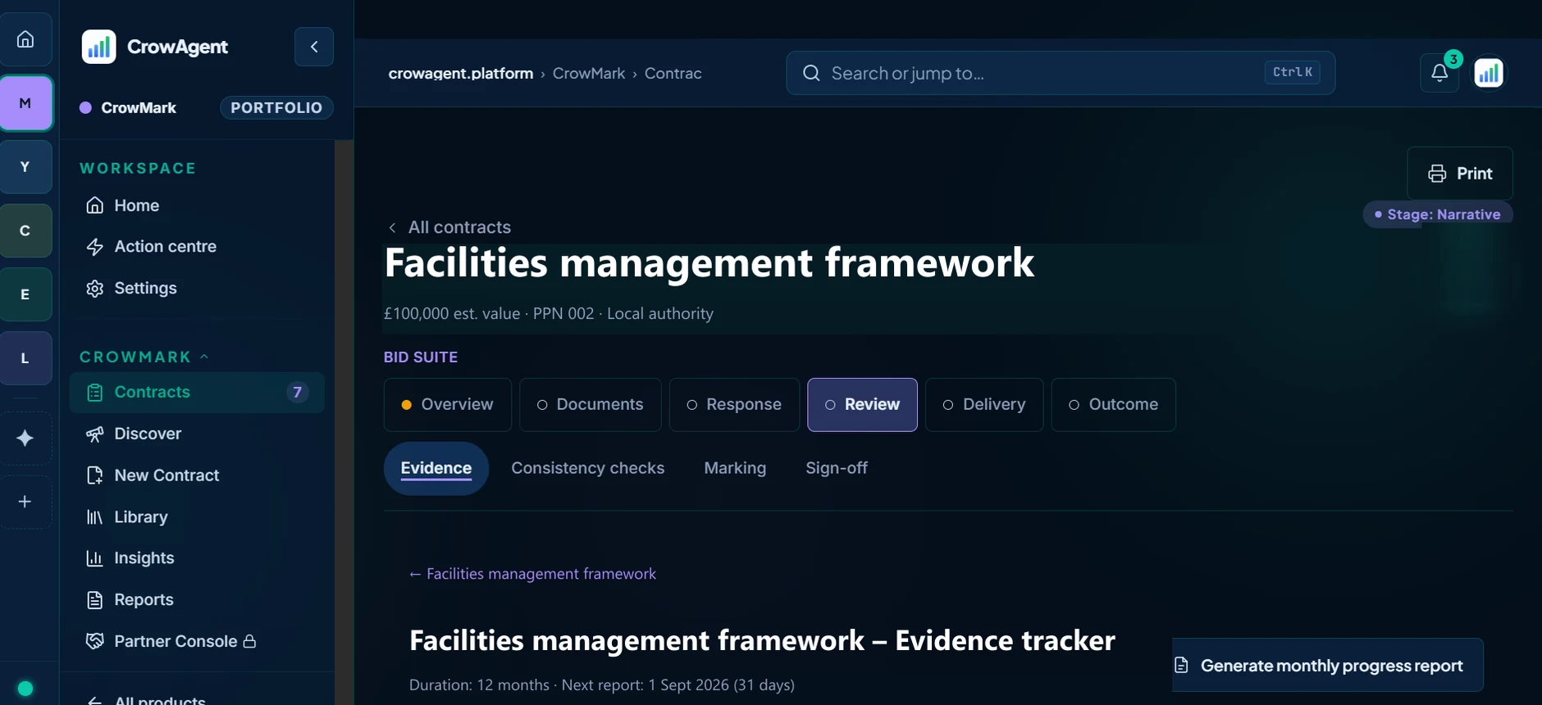Open Home in the workspace menu
1542x705 pixels.
point(197,205)
